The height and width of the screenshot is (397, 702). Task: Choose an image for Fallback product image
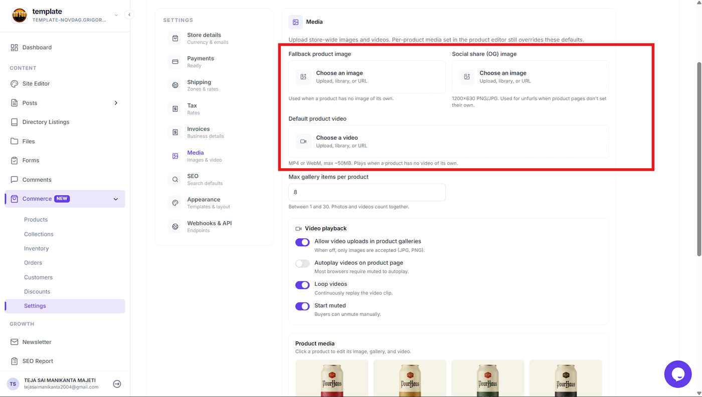coord(367,77)
